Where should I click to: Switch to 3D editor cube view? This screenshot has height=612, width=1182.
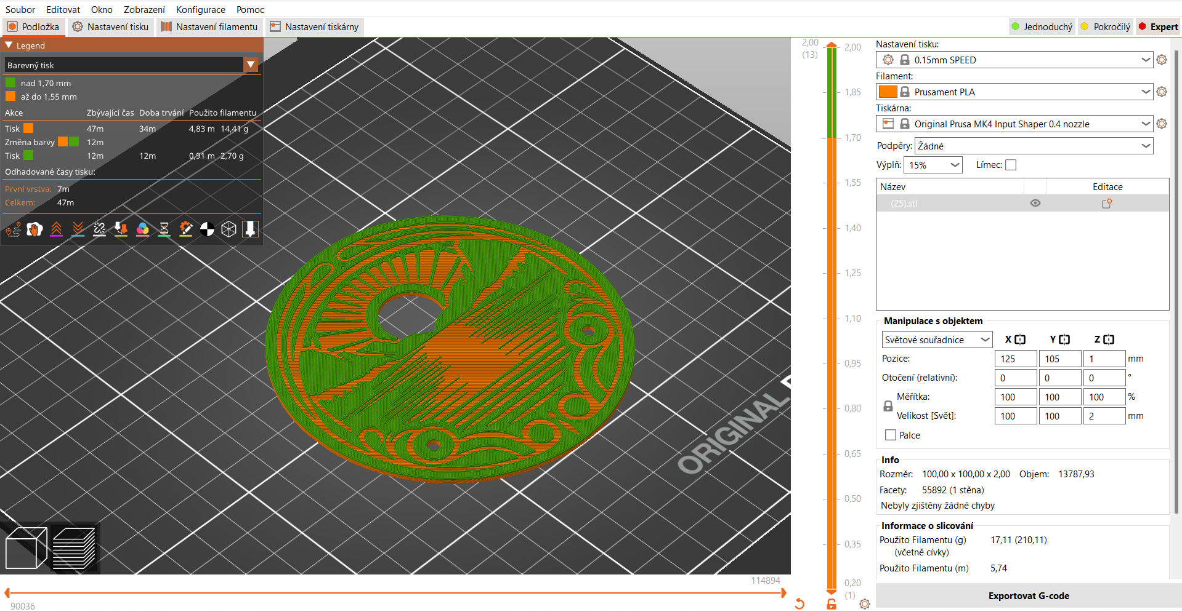point(26,548)
